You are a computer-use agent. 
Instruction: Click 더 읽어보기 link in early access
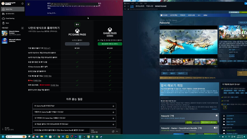pyautogui.click(x=215, y=109)
